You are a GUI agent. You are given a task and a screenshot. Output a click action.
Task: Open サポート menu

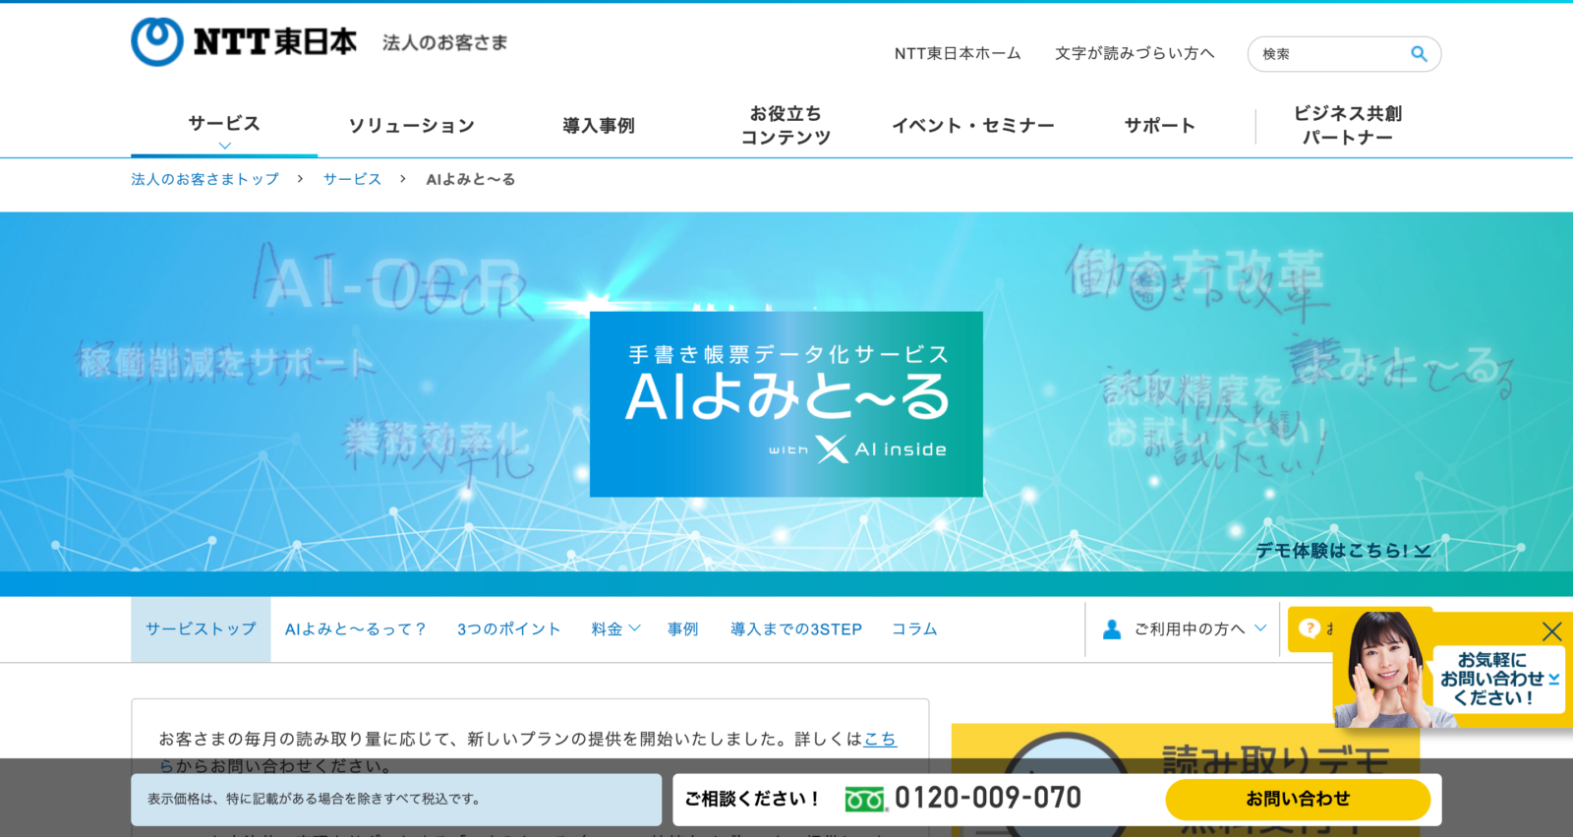click(x=1160, y=126)
